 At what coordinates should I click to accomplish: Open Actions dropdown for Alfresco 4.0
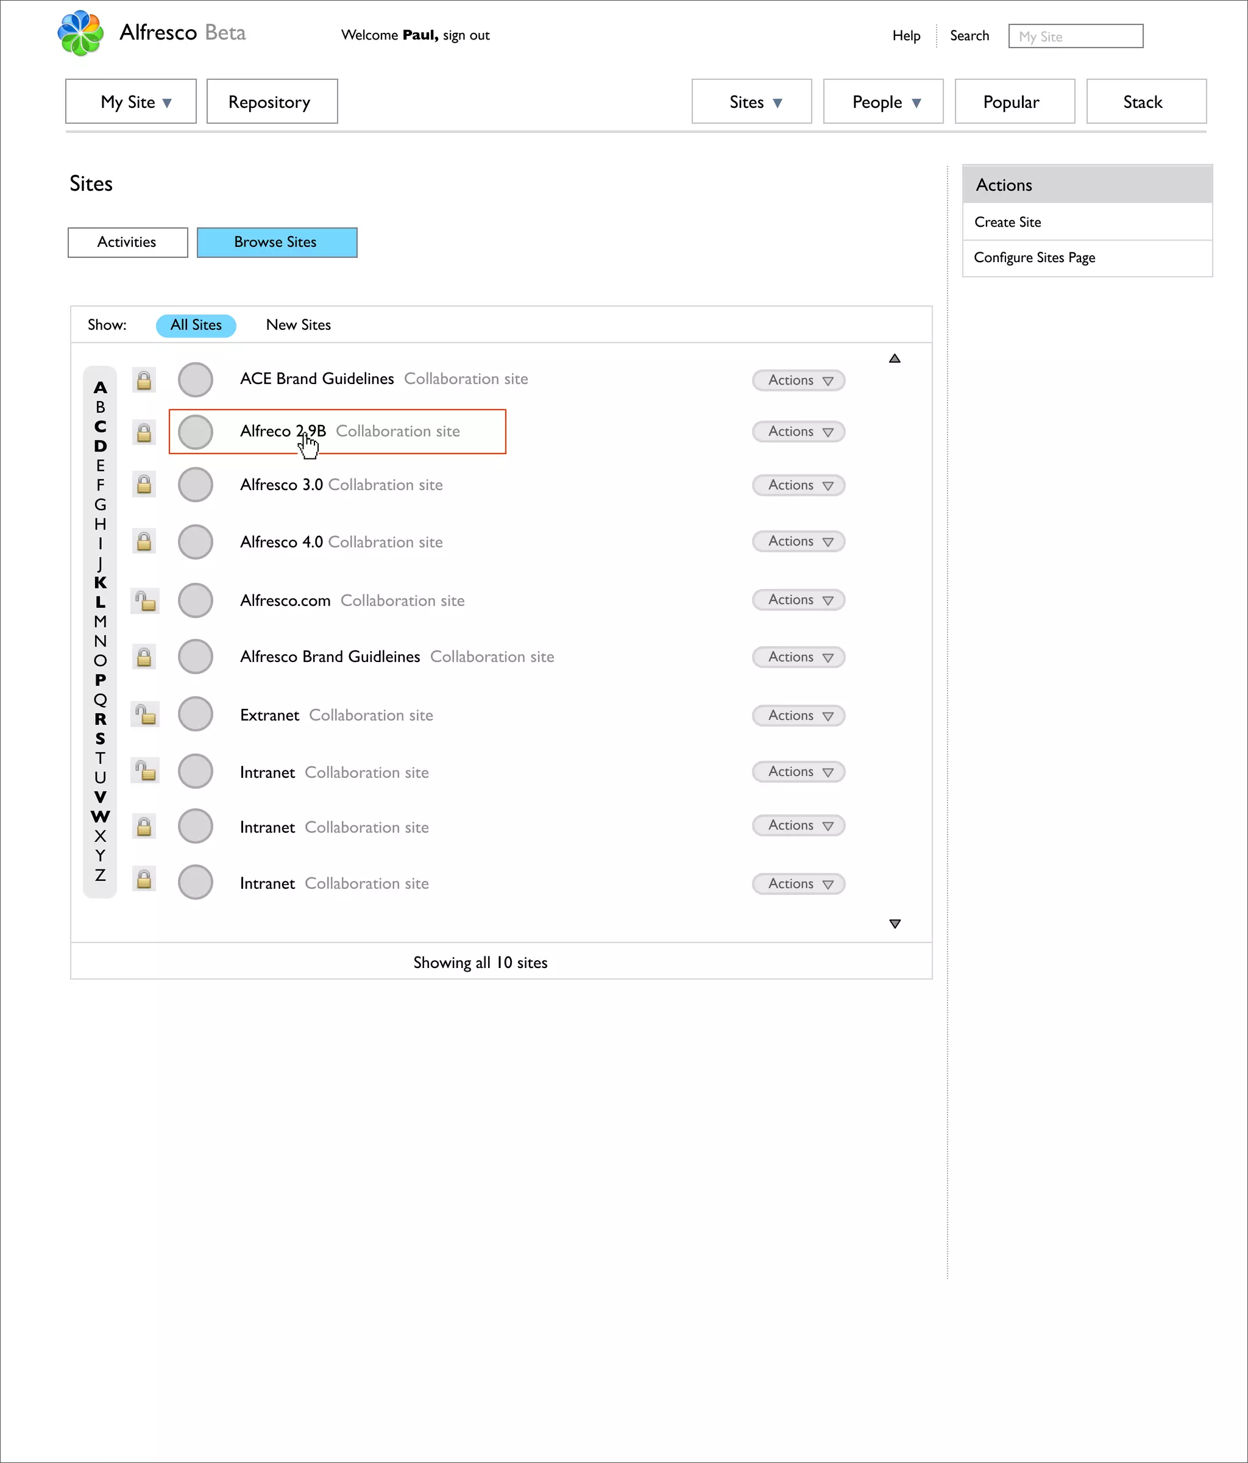tap(798, 541)
